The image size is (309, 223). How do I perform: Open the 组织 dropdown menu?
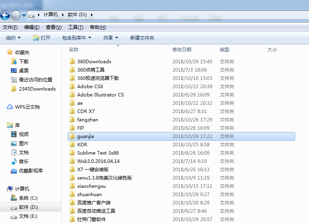pos(13,38)
